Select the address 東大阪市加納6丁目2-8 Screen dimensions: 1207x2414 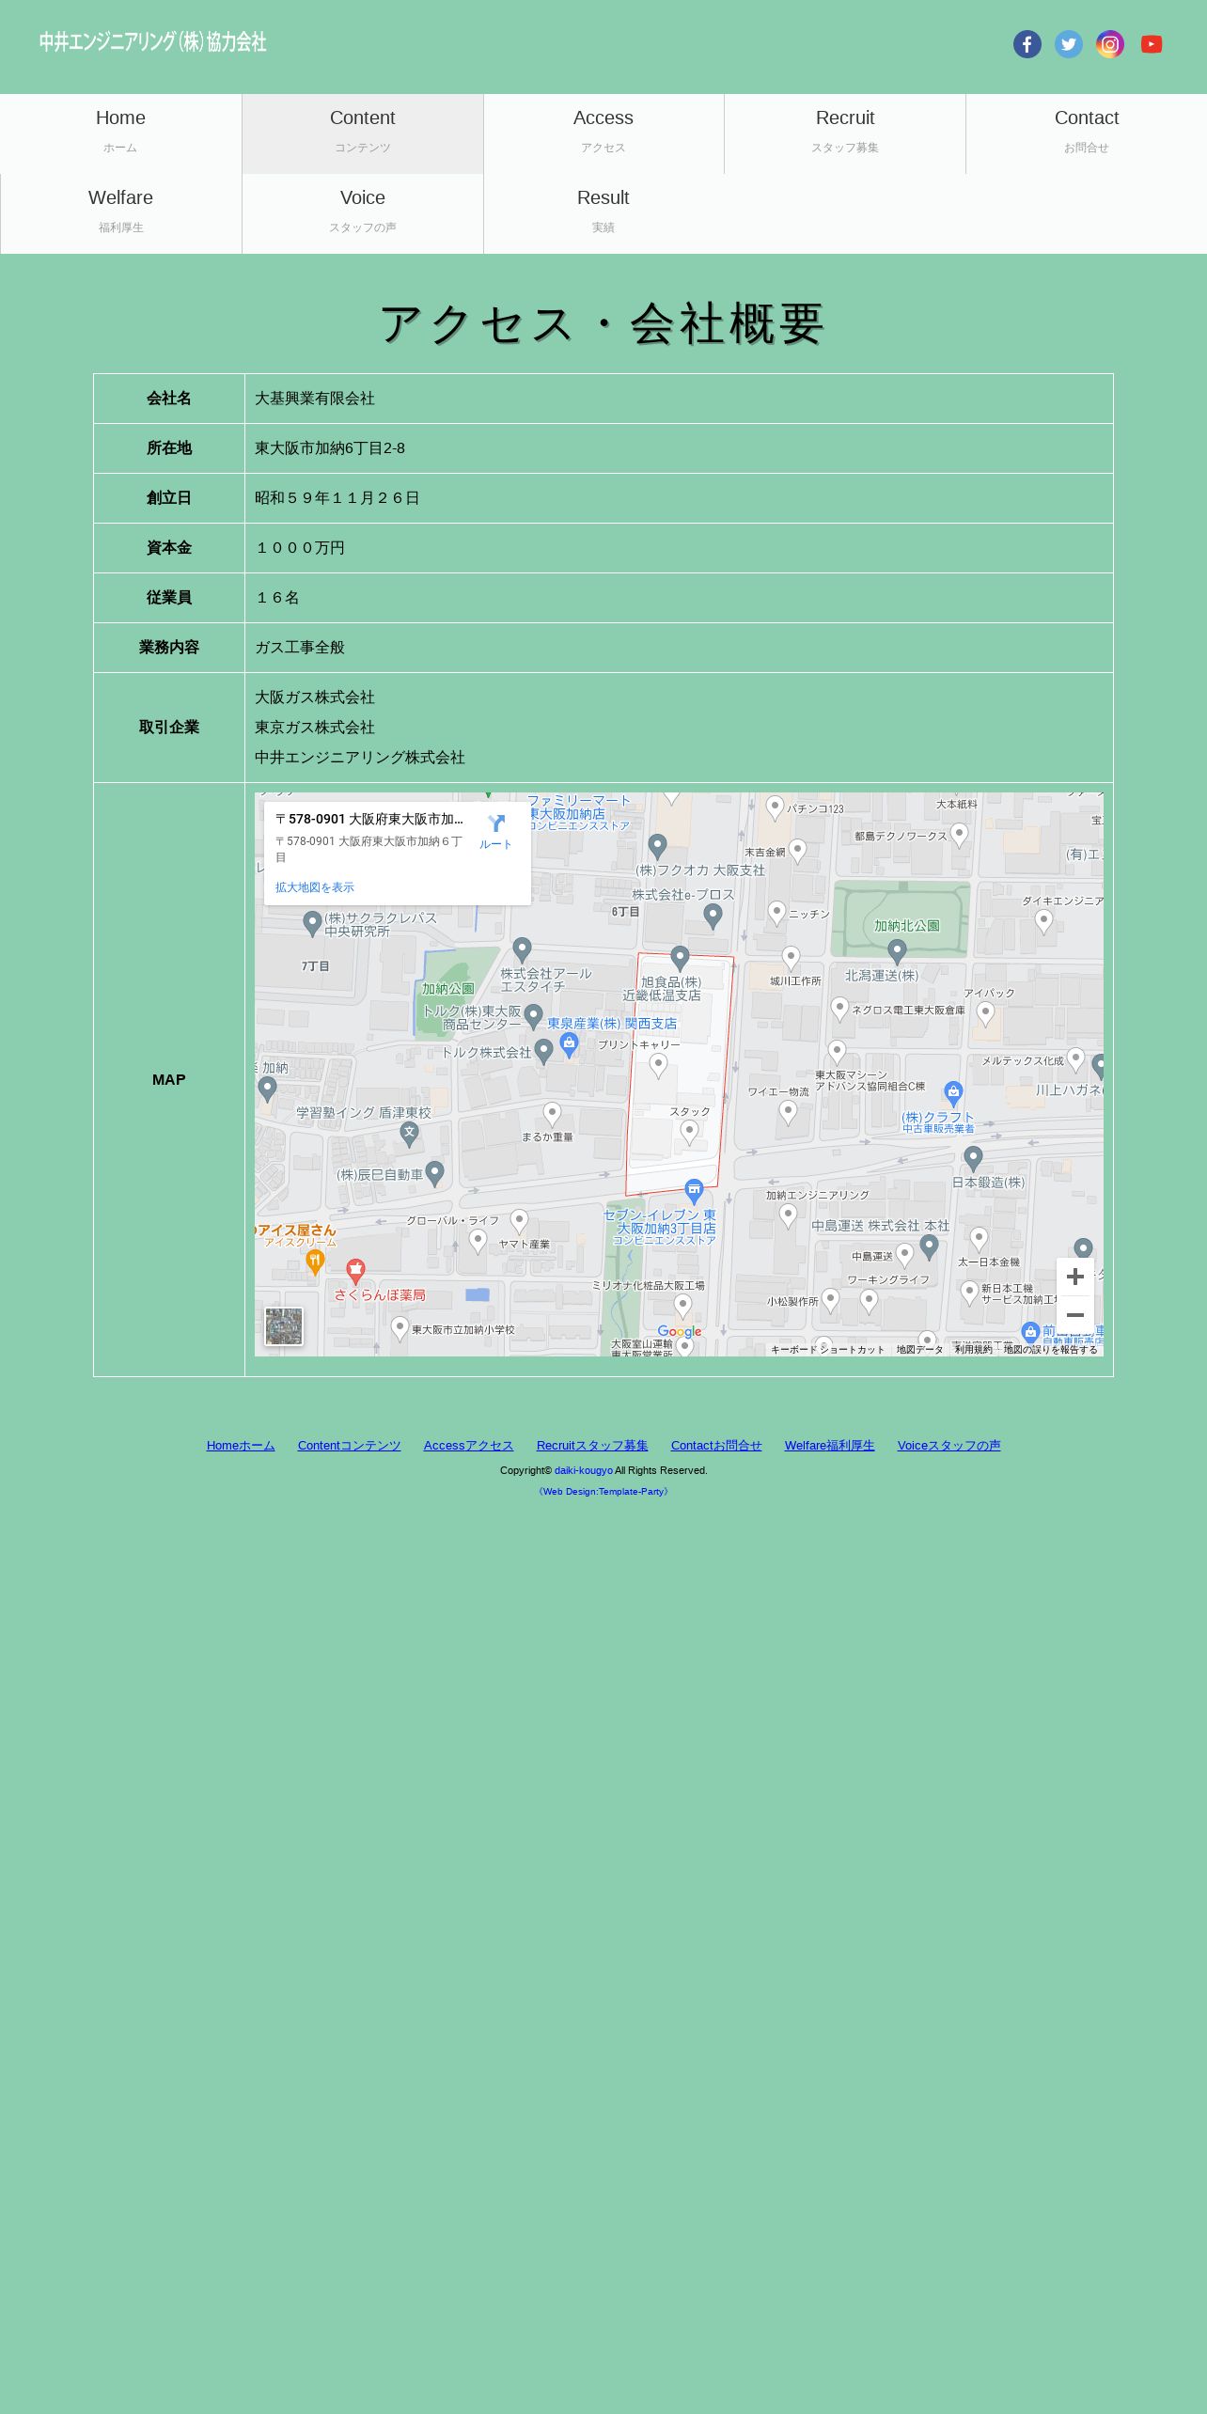click(x=330, y=448)
